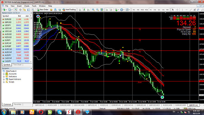
Task: Close the Navigator panel
Action: pos(31,68)
